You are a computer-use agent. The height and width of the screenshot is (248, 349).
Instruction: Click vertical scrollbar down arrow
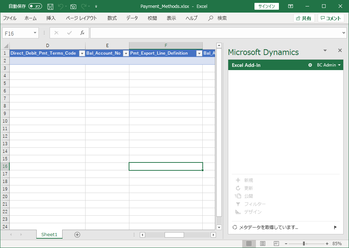[x=219, y=227]
